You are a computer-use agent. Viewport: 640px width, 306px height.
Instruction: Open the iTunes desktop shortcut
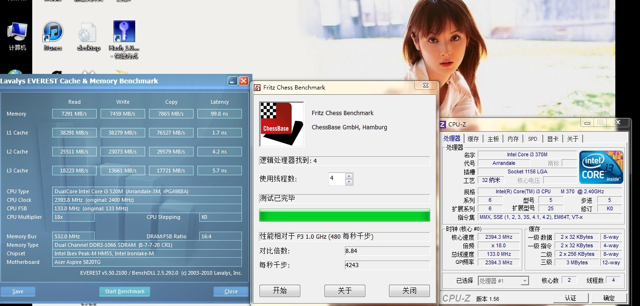pos(53,36)
